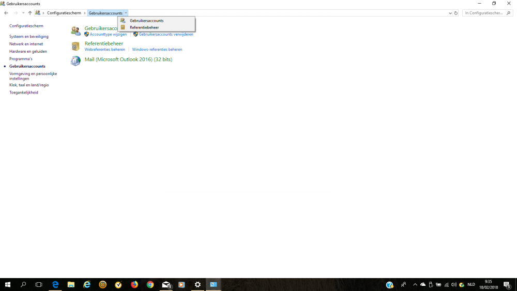Screen dimensions: 517x291
Task: Click the Back navigation arrow
Action: [6, 13]
